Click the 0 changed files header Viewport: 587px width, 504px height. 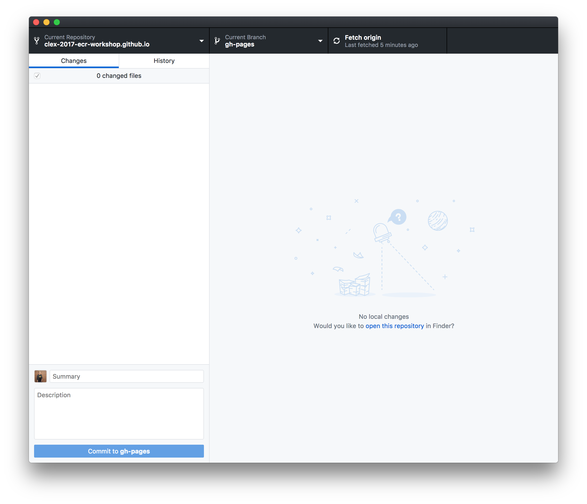(x=119, y=76)
